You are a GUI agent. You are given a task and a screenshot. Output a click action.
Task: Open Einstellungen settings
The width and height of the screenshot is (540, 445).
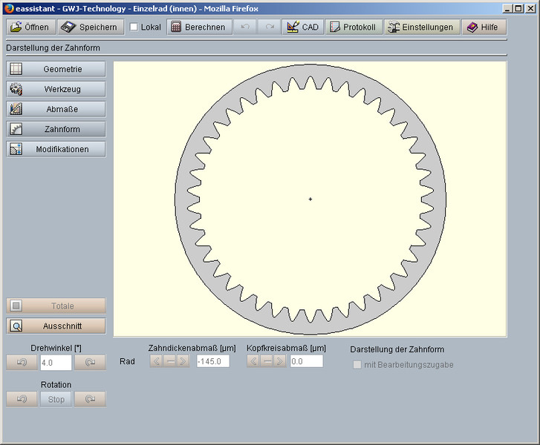[x=421, y=27]
